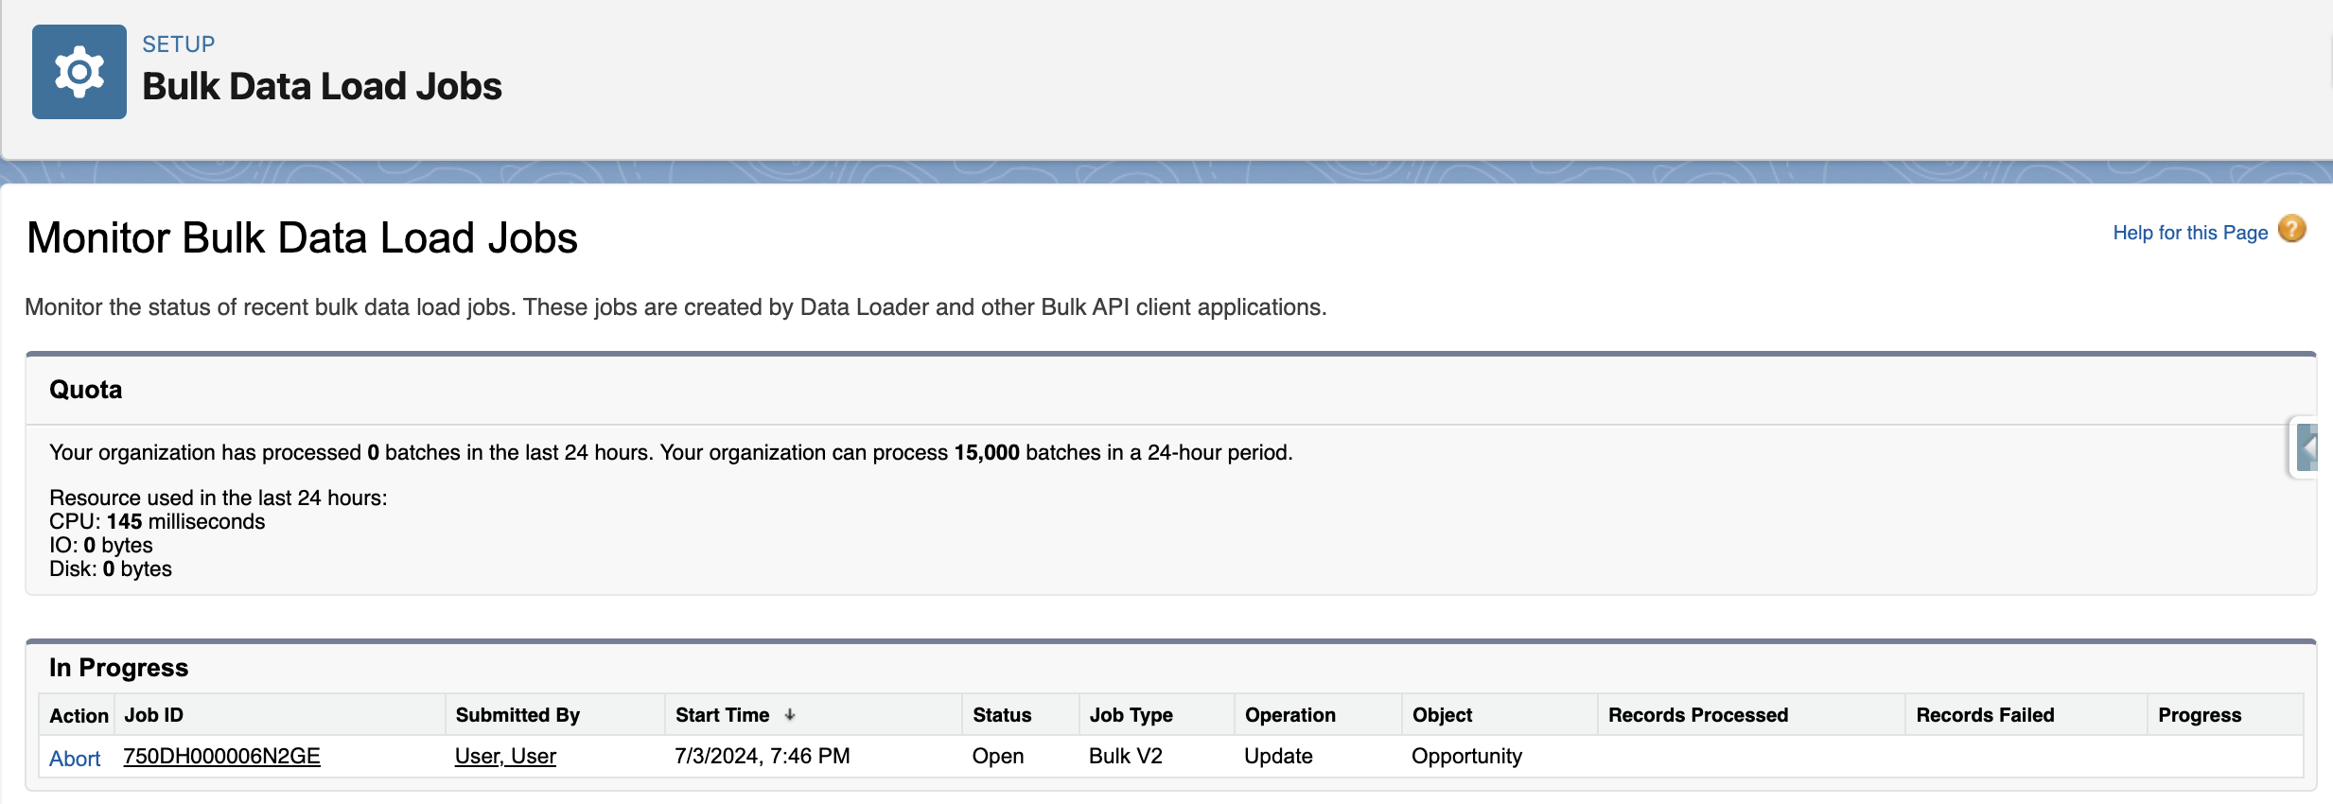Sort by Status column header
The height and width of the screenshot is (804, 2333).
(x=1002, y=715)
